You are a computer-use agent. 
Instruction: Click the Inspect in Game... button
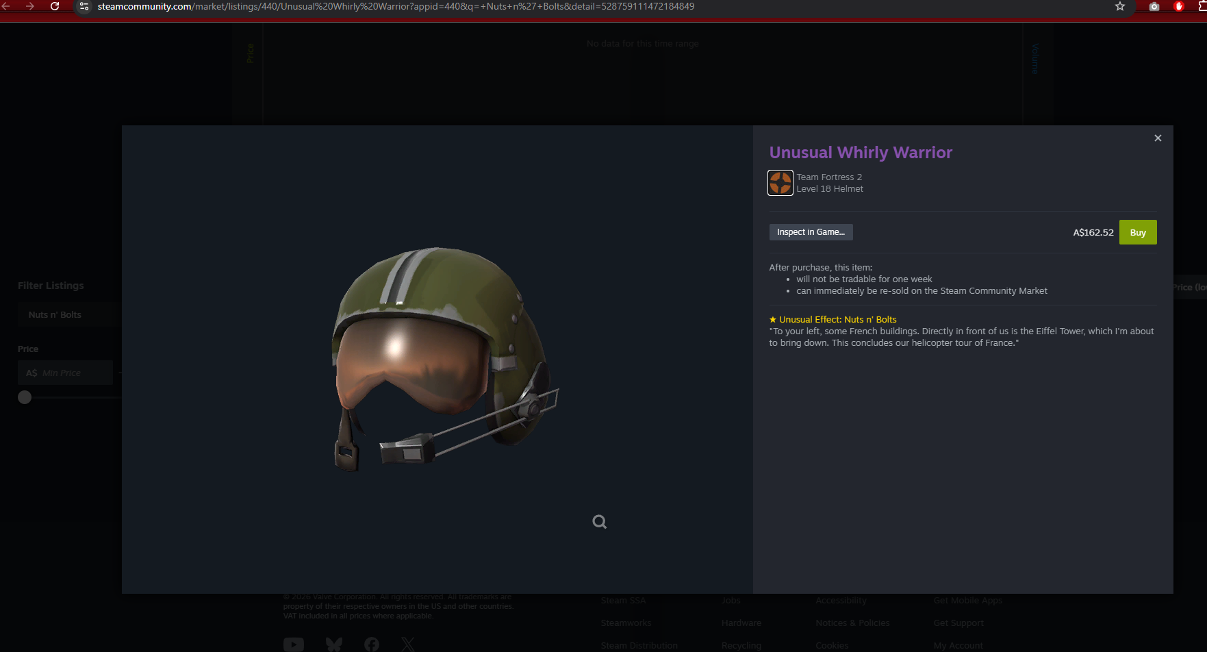tap(811, 232)
